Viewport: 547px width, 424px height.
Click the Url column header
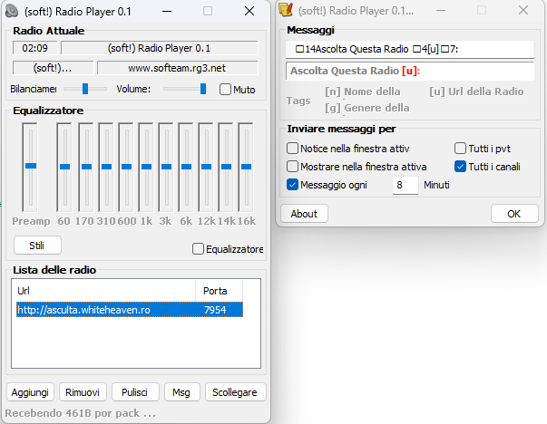click(x=104, y=291)
